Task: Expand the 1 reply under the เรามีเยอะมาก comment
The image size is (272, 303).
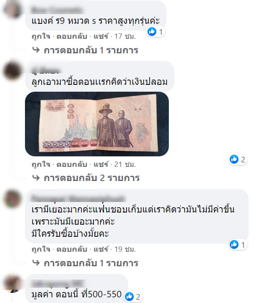Action: coord(85,263)
